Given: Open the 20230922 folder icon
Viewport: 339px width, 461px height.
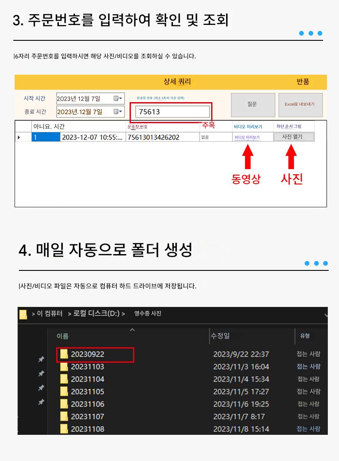Looking at the screenshot, I should 64,354.
